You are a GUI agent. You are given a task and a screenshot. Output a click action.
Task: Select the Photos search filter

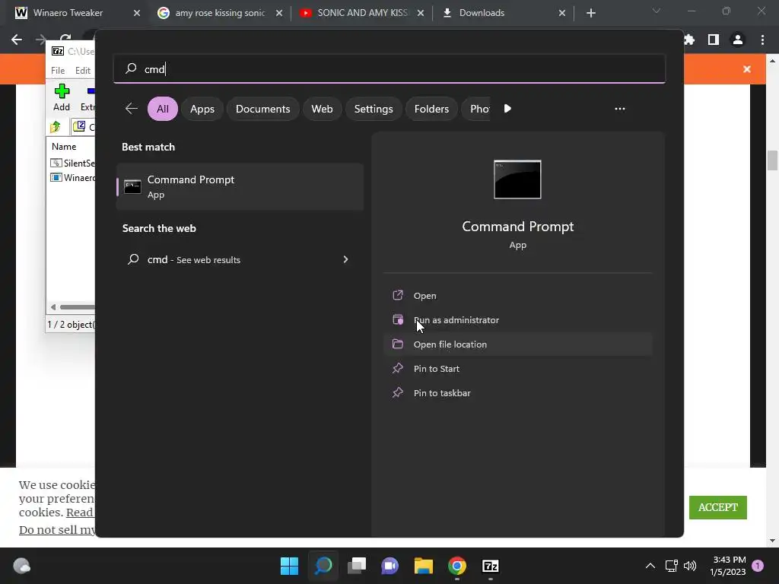click(x=476, y=109)
